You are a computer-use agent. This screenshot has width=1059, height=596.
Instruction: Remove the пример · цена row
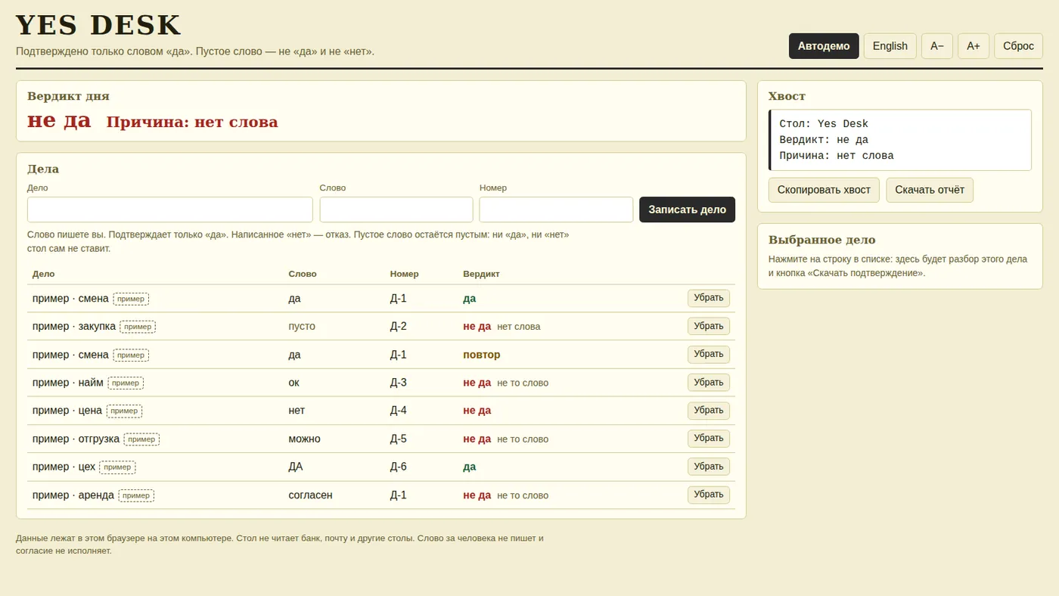709,410
